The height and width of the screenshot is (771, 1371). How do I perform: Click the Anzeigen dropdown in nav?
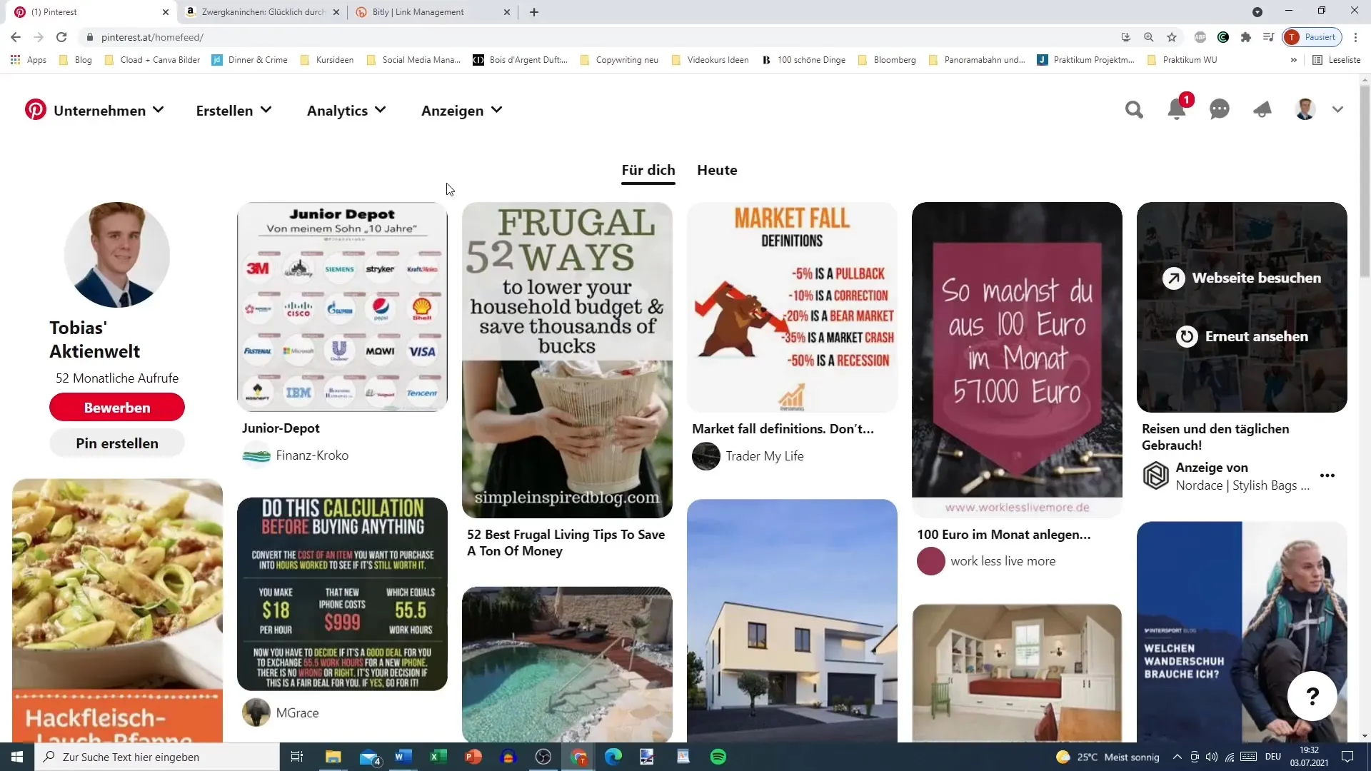462,110
